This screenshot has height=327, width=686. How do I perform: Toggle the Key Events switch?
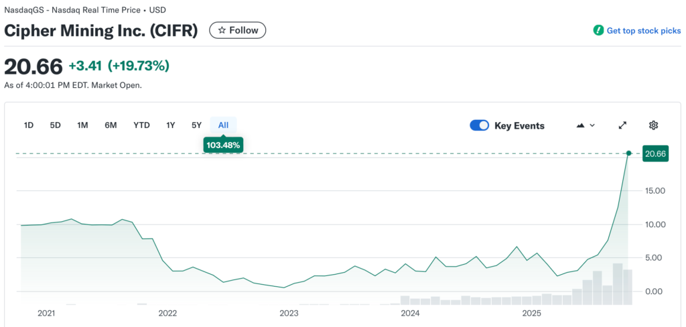pyautogui.click(x=480, y=125)
